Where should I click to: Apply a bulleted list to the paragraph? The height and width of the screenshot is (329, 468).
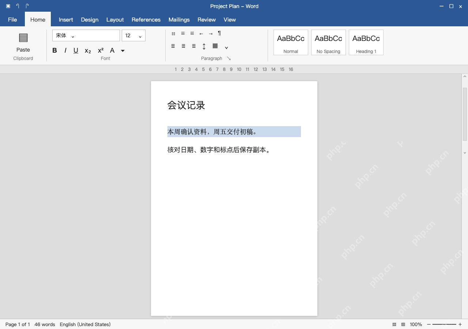click(x=173, y=34)
